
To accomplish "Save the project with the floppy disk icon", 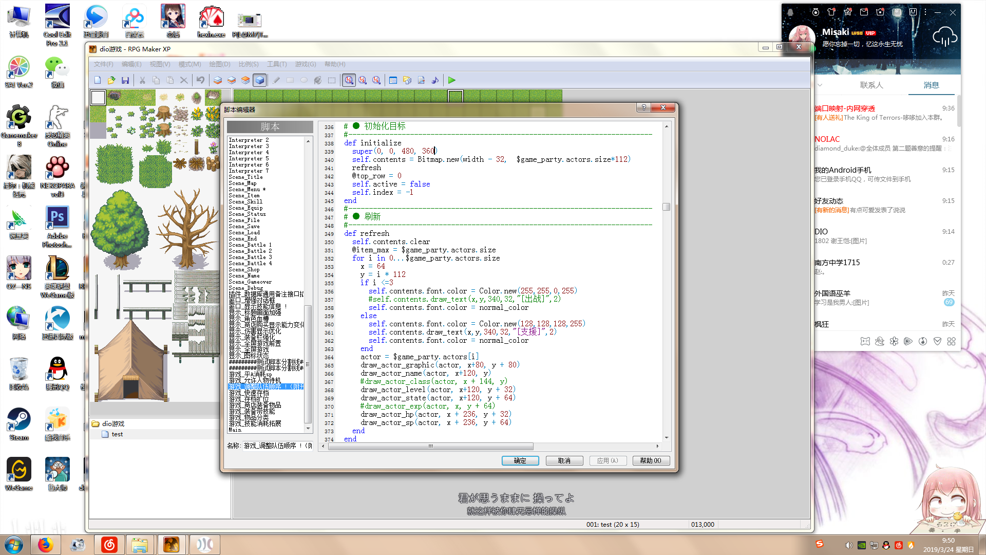I will point(125,80).
